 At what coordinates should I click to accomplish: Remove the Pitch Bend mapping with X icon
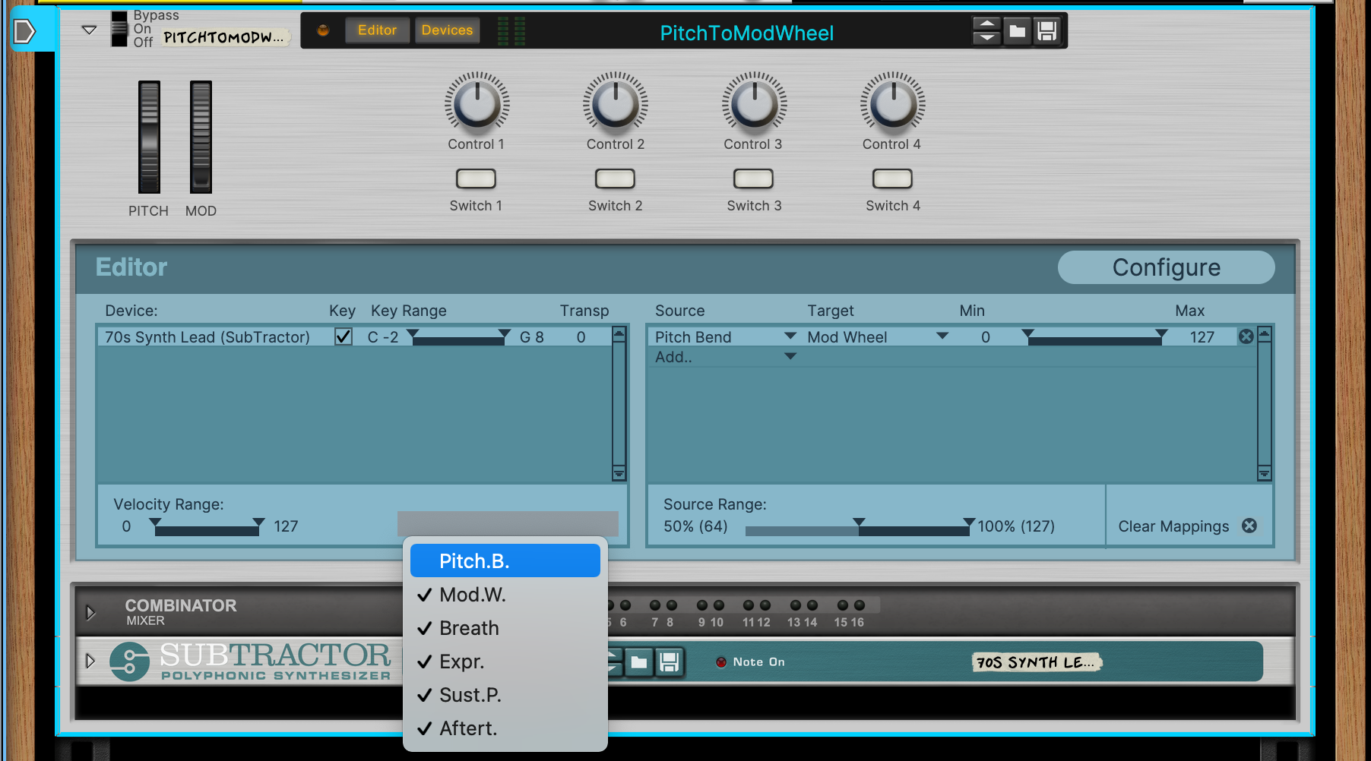tap(1246, 336)
